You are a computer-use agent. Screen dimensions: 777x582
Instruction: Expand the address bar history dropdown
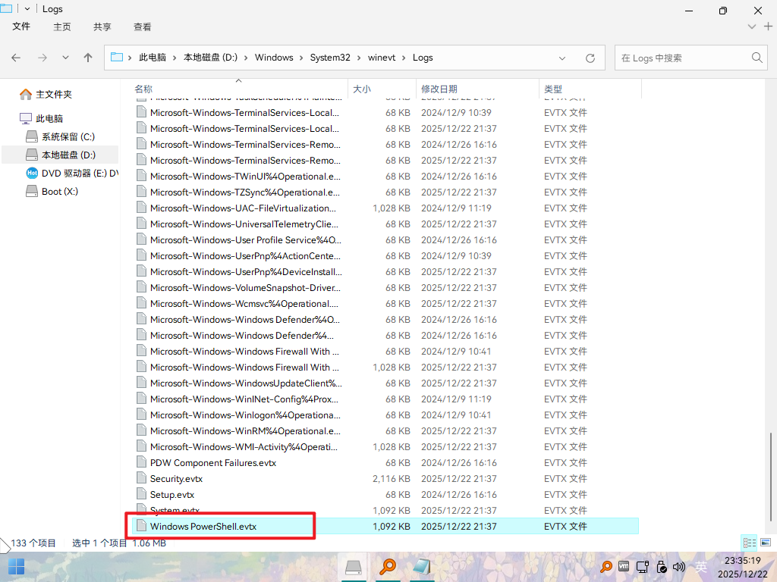pos(562,58)
